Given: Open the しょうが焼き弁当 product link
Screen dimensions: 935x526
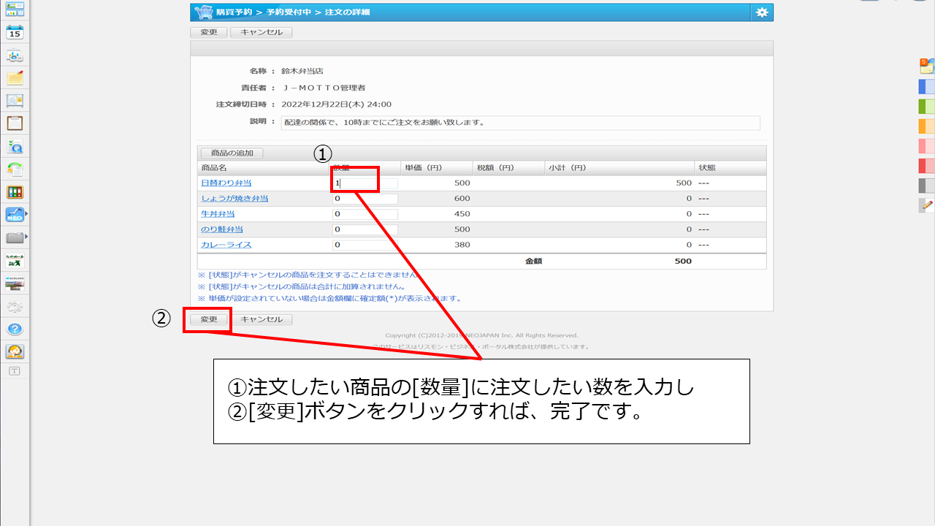Looking at the screenshot, I should [x=234, y=199].
